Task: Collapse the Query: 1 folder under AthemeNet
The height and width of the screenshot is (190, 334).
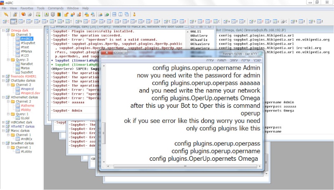Action: coord(8,114)
